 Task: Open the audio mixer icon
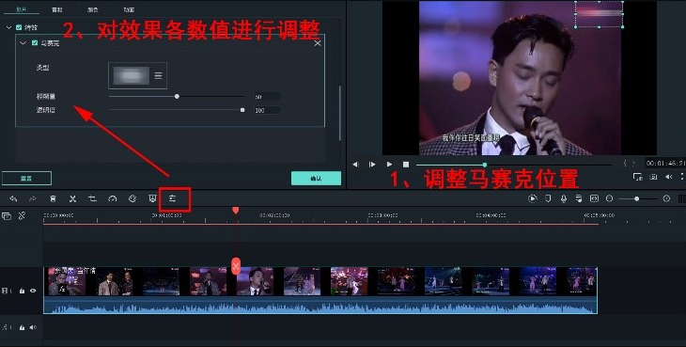(579, 198)
